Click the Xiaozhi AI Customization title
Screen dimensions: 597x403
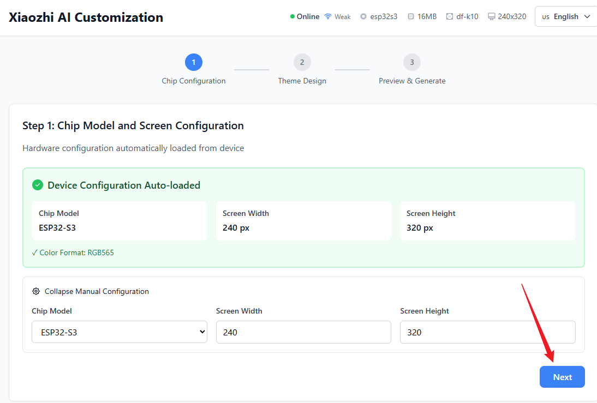86,17
